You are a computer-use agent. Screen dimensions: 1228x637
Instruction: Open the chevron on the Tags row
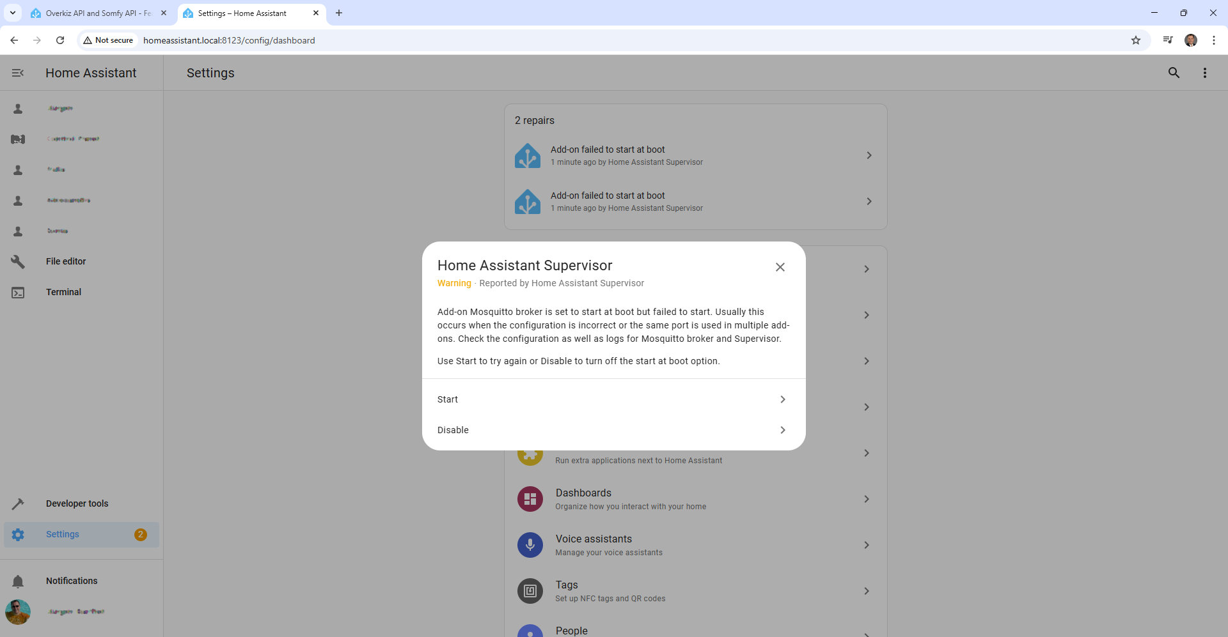click(x=866, y=591)
